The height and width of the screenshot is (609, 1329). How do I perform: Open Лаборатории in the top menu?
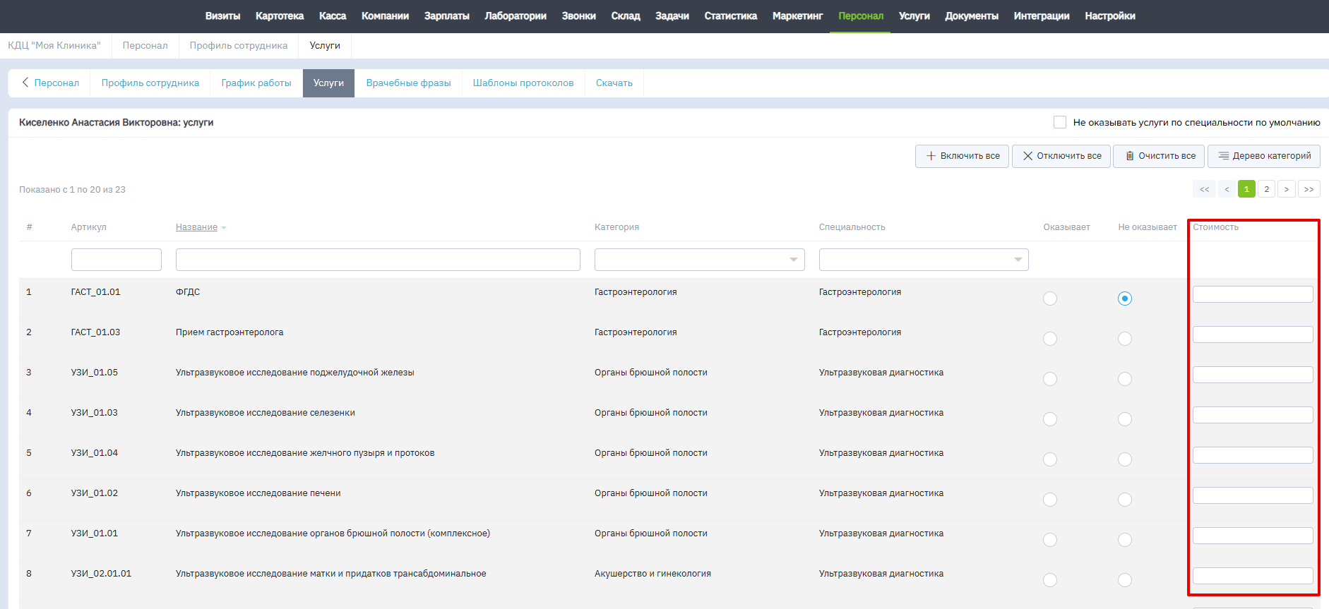(x=515, y=16)
